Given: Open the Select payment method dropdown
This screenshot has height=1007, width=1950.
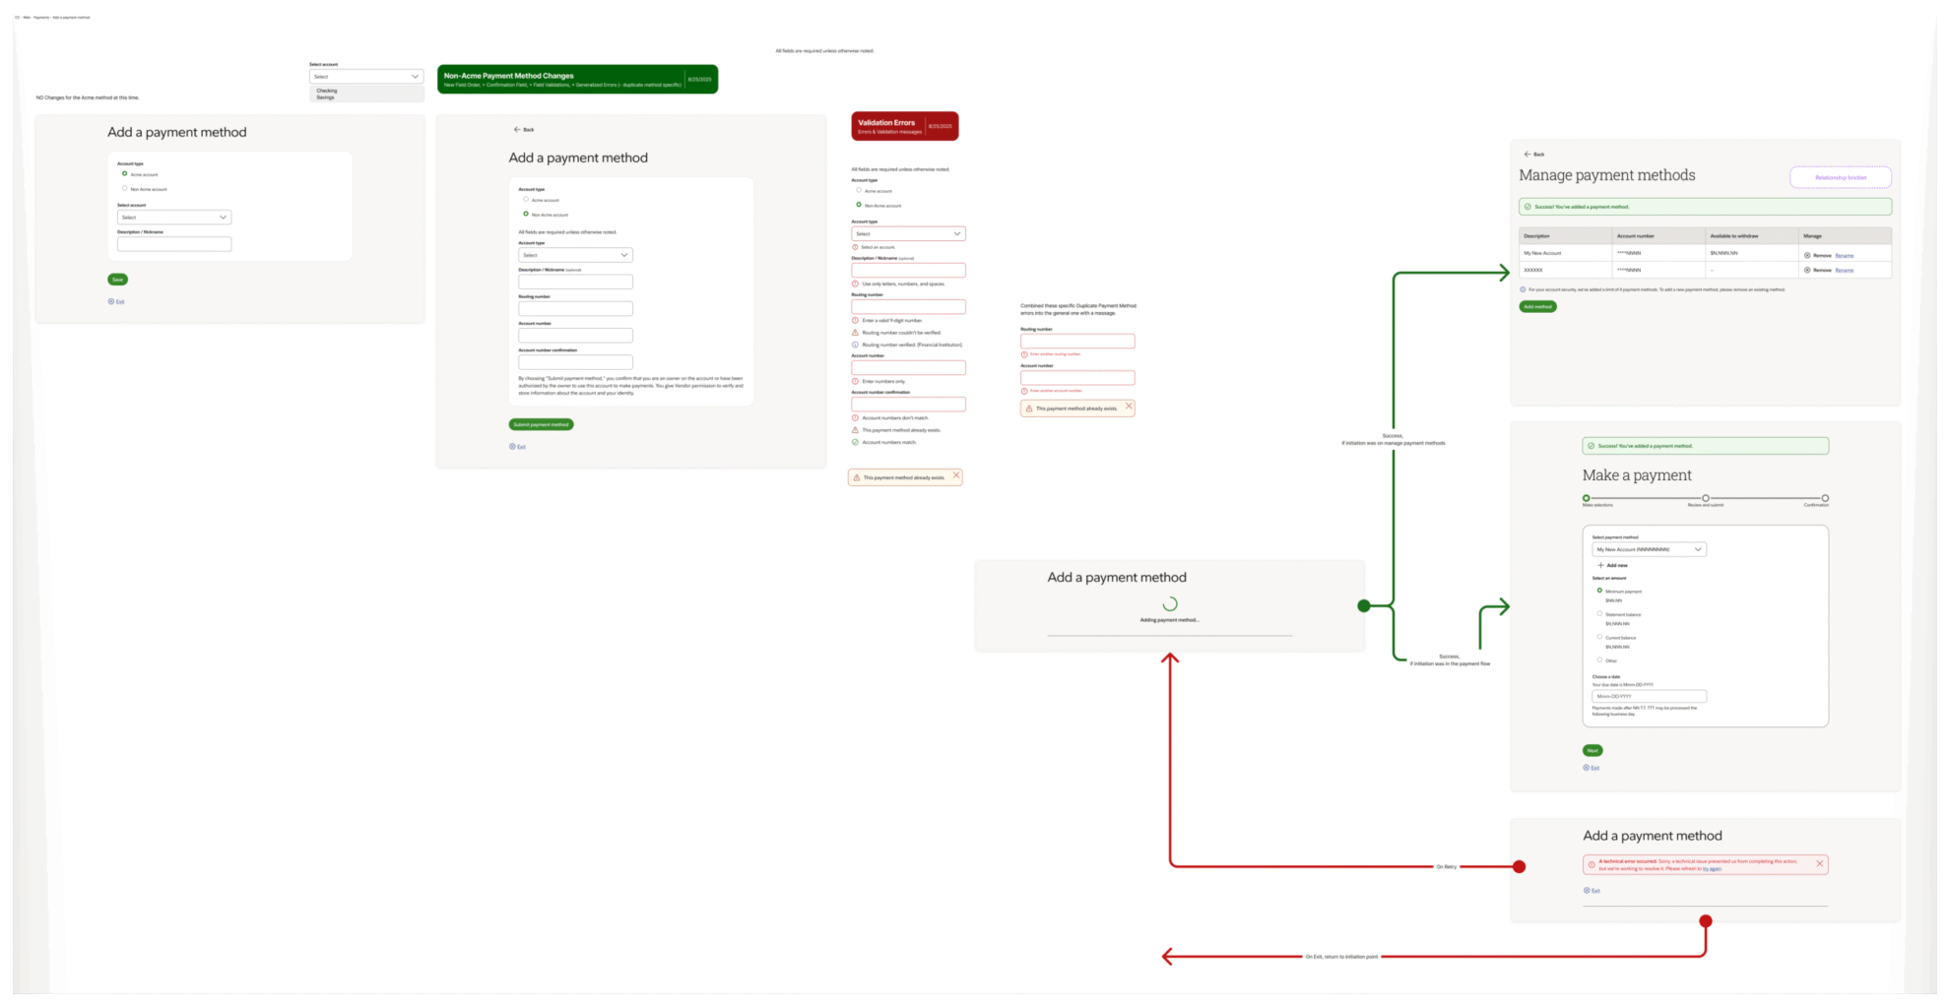Looking at the screenshot, I should point(1650,549).
